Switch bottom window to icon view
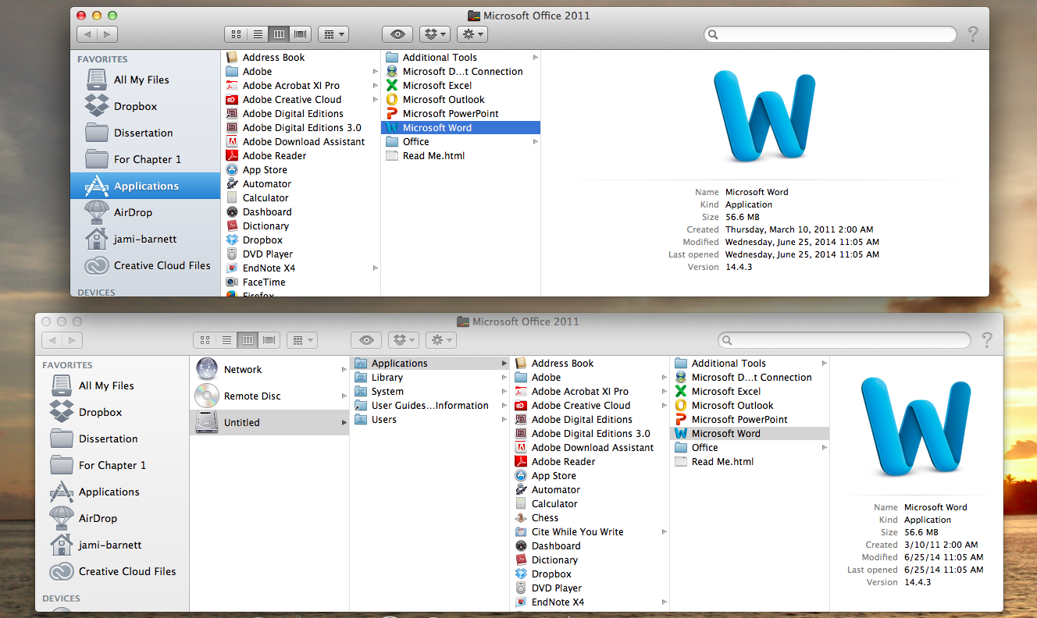This screenshot has width=1037, height=618. tap(205, 340)
